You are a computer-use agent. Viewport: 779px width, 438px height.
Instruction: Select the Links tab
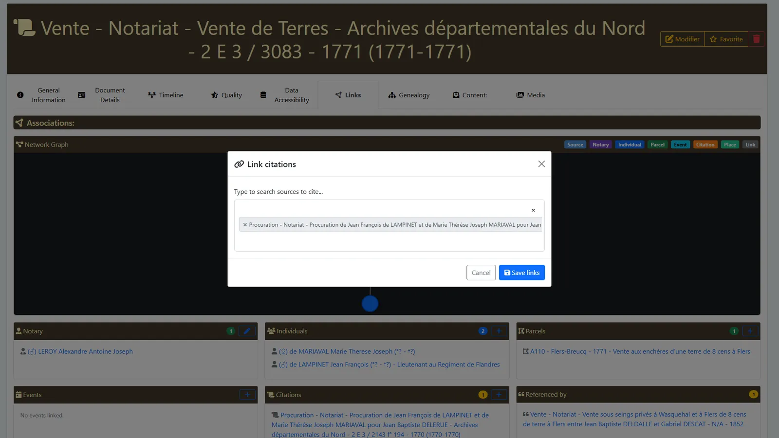click(x=348, y=95)
